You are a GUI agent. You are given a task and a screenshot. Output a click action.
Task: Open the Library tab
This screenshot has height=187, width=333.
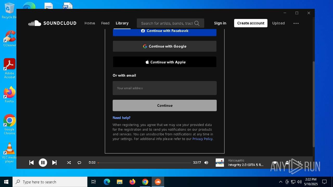(x=122, y=23)
